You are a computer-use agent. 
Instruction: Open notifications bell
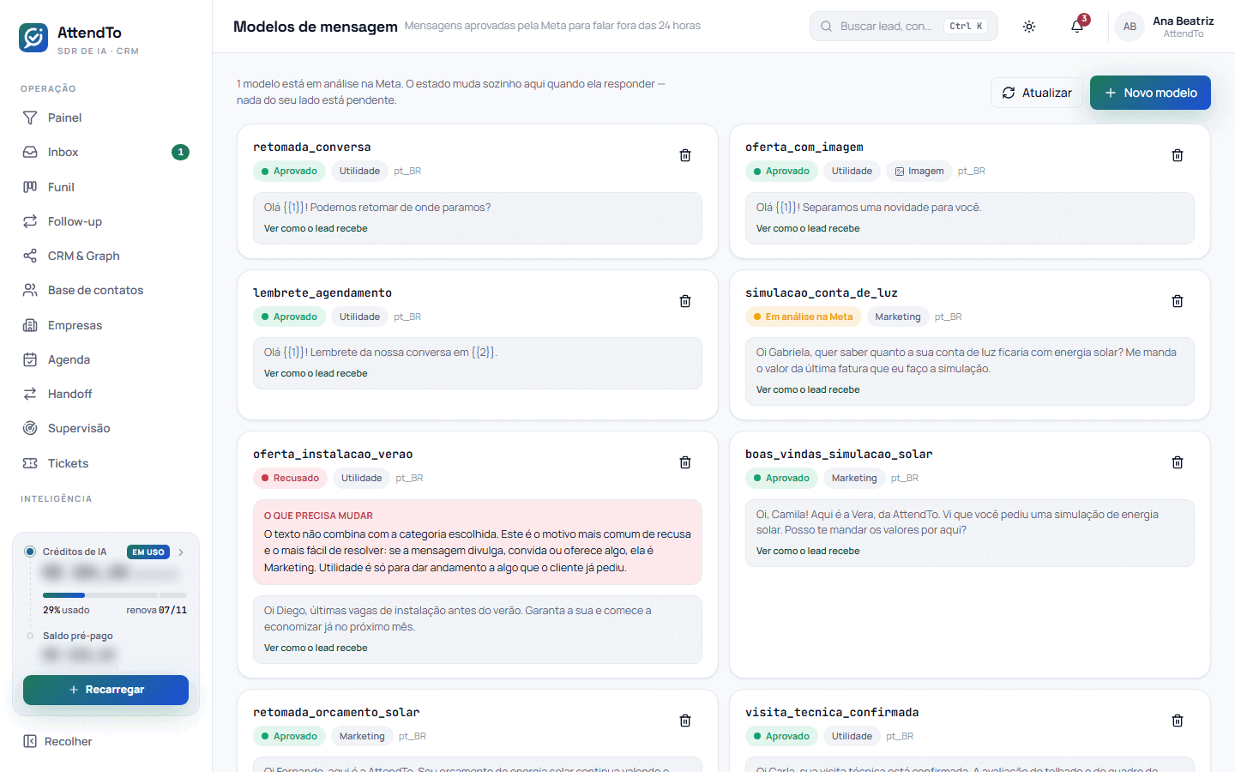tap(1077, 27)
